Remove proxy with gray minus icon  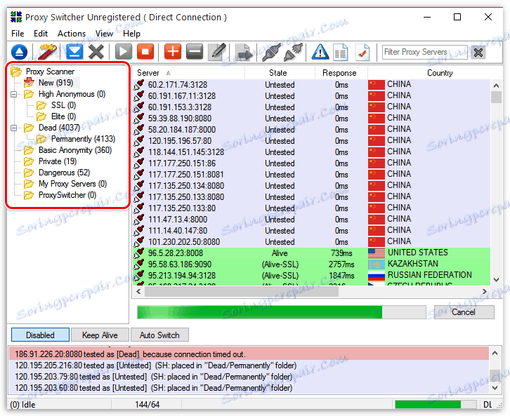195,52
